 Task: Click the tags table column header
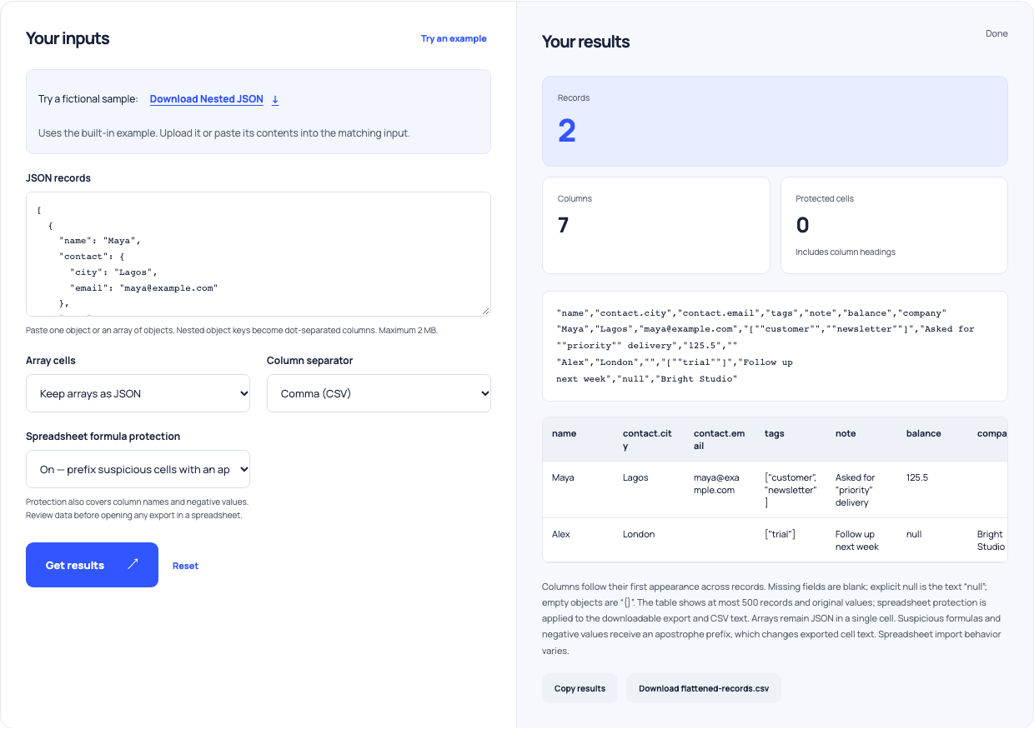(791, 439)
